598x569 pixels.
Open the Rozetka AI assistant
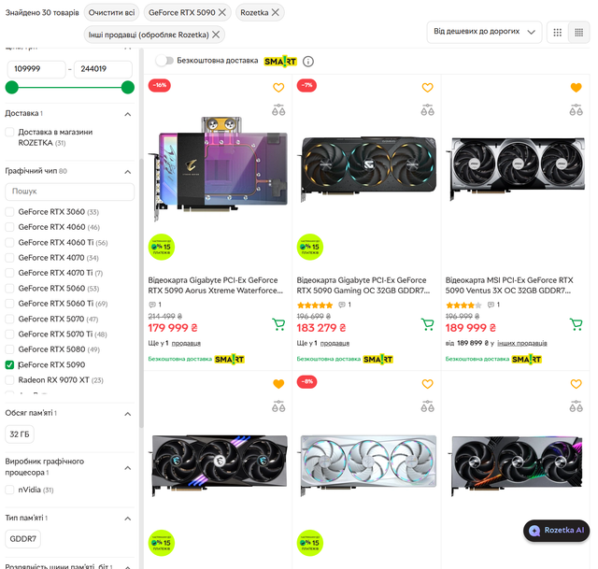557,530
